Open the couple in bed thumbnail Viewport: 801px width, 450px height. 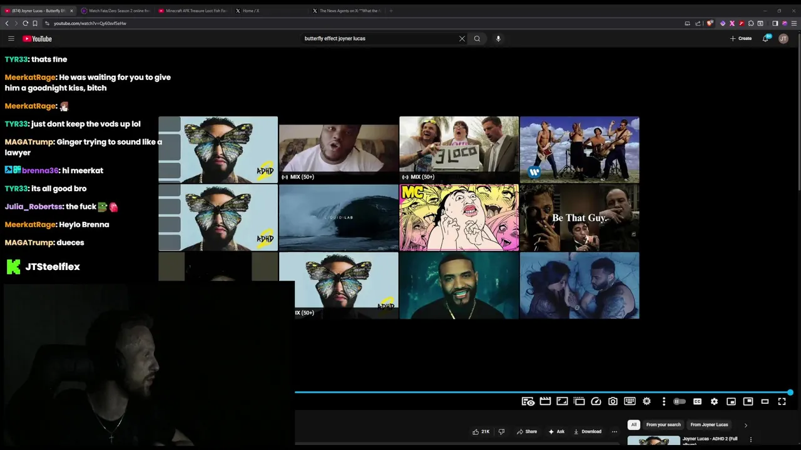click(579, 286)
